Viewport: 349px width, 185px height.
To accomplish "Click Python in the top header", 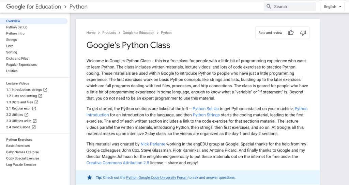I will [79, 7].
